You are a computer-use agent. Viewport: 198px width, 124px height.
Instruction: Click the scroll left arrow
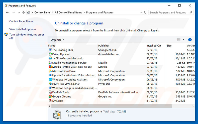50,106
